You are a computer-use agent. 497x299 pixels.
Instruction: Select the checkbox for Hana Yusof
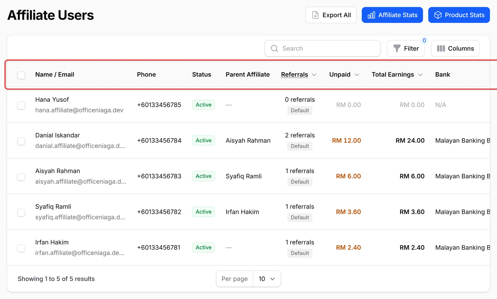coord(21,106)
